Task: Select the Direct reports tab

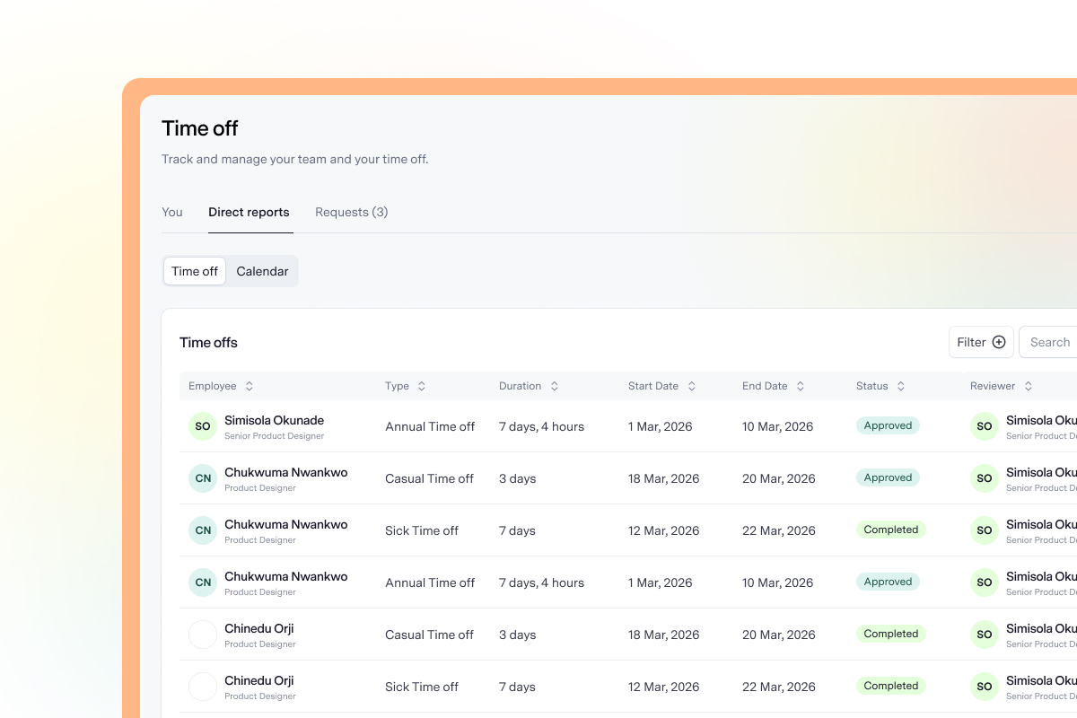Action: point(249,213)
